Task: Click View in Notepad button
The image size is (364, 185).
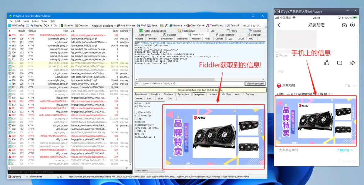Action: point(255,84)
